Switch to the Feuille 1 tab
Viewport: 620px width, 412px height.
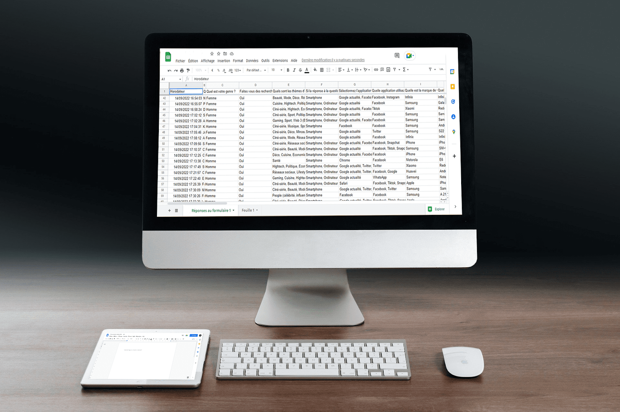coord(250,210)
